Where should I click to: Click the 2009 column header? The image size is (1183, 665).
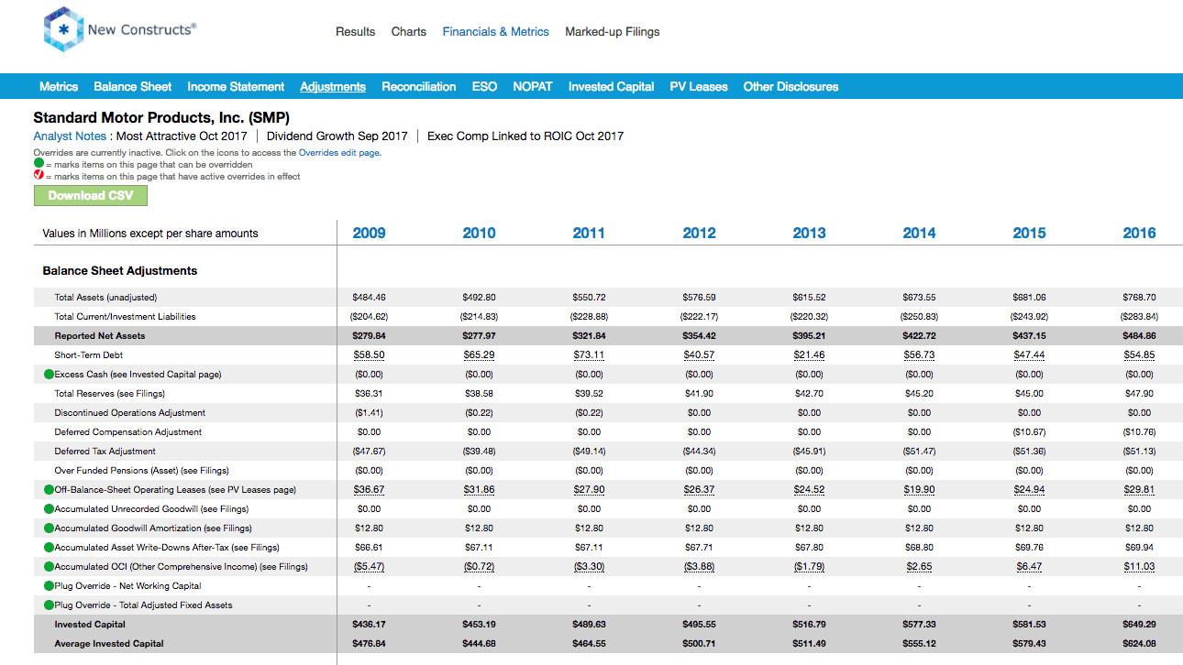pyautogui.click(x=369, y=233)
